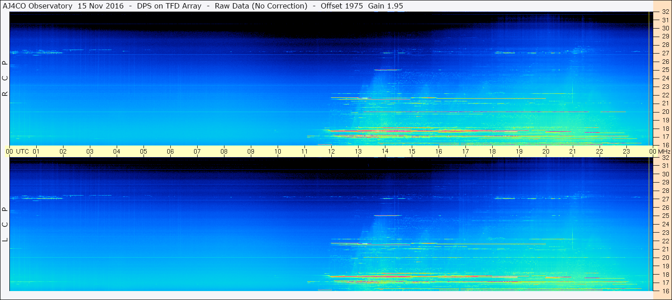Click the 25 MHz tick in RCP panel
The width and height of the screenshot is (672, 300).
665,70
